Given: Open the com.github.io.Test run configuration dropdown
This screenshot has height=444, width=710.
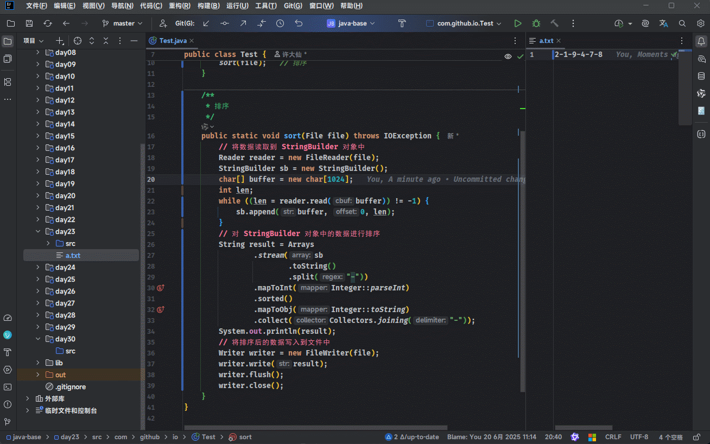Looking at the screenshot, I should click(465, 23).
